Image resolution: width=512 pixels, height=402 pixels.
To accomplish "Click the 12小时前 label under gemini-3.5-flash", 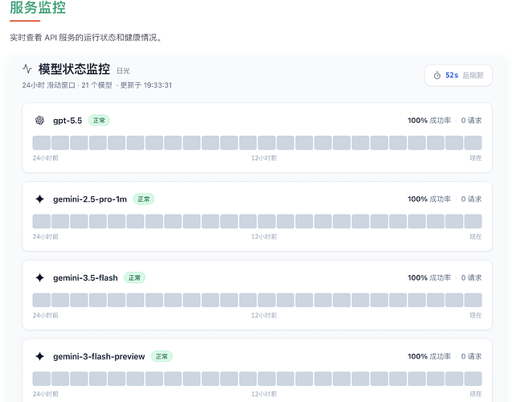I will (x=264, y=315).
